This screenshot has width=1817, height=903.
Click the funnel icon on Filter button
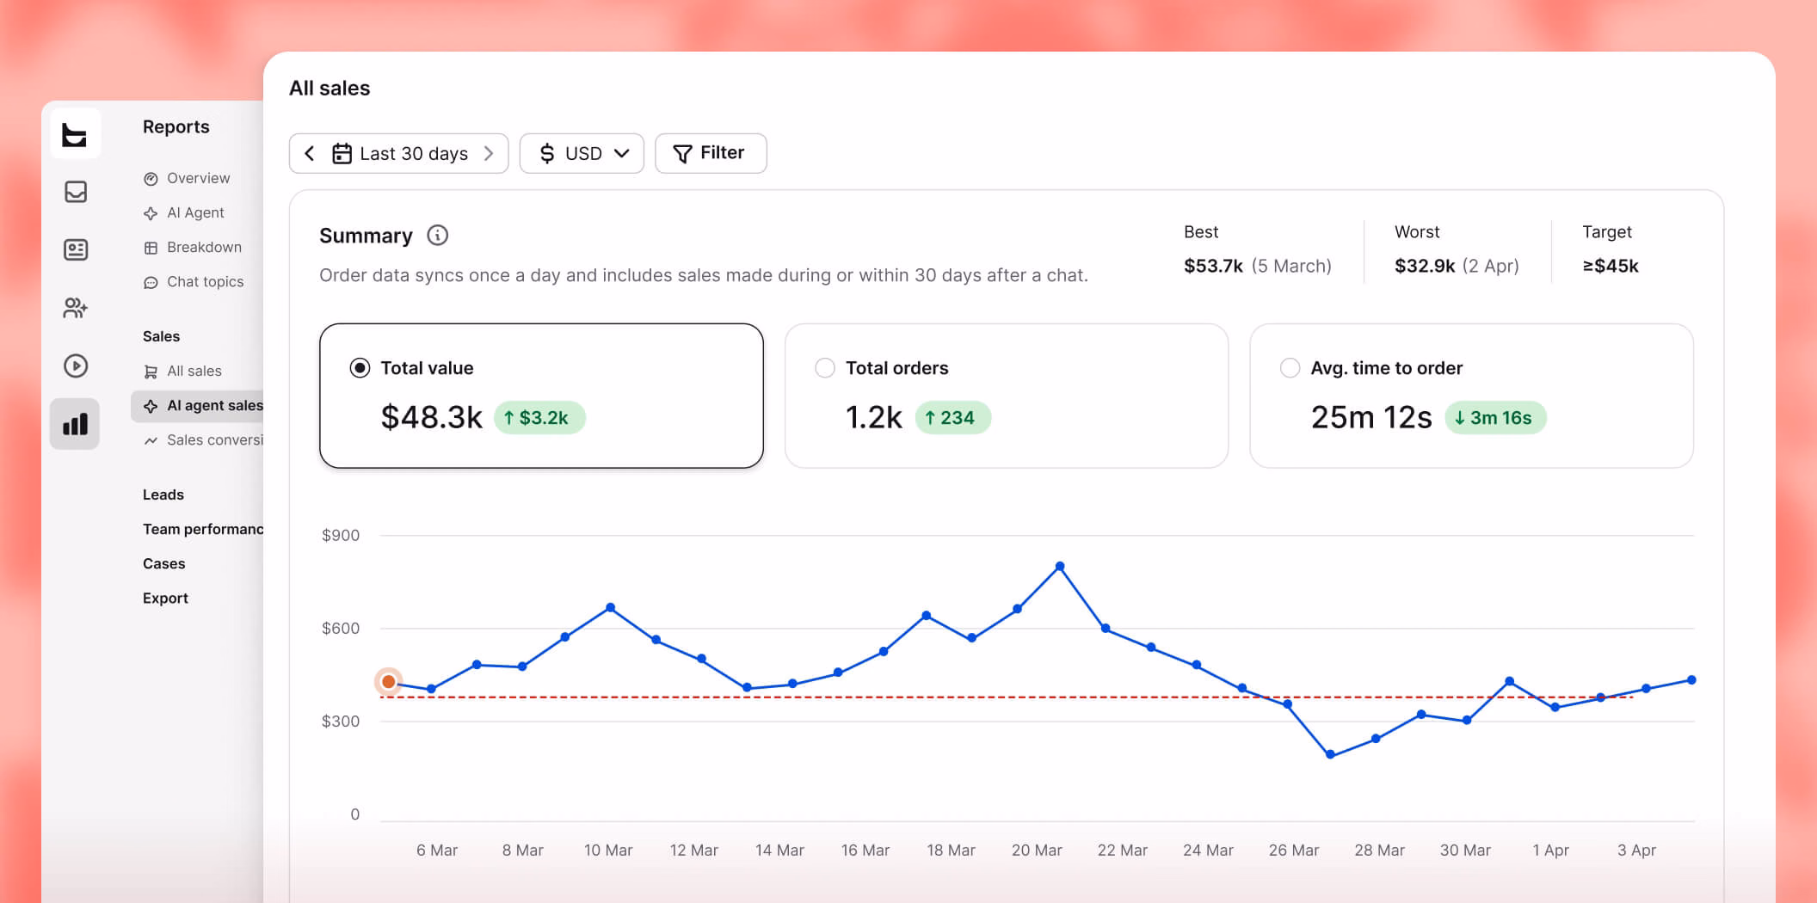(x=682, y=153)
